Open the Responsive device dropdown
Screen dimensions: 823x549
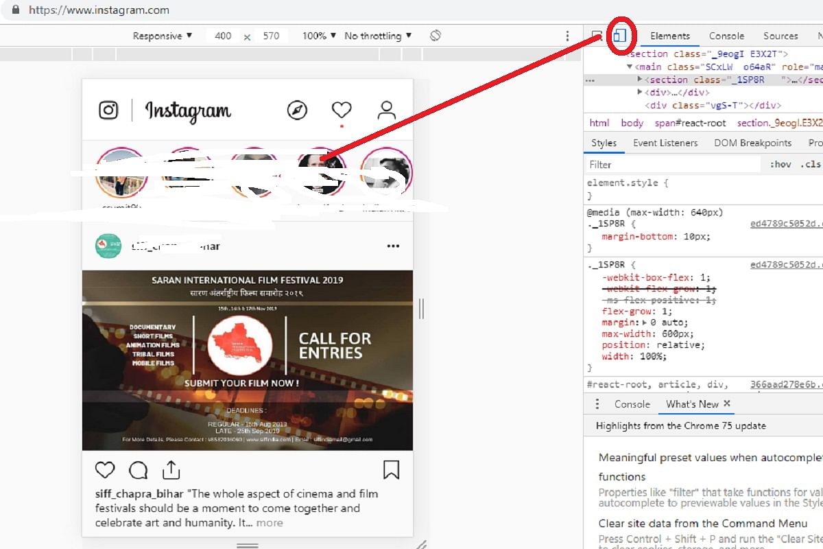[x=163, y=36]
